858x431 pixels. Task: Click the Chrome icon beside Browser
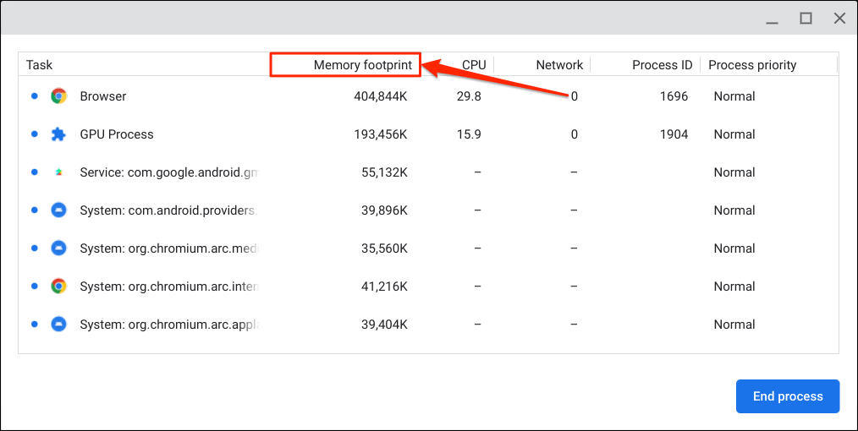[58, 96]
